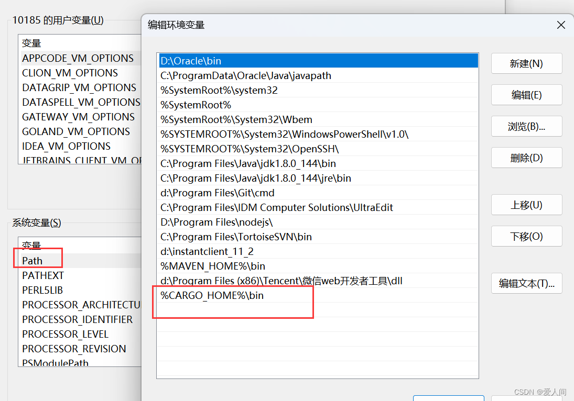This screenshot has height=401, width=574.
Task: Move entry down with 下移(O)
Action: (526, 237)
